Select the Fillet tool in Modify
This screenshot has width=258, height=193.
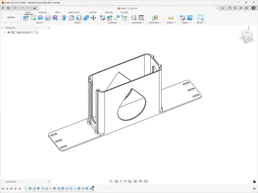71,18
